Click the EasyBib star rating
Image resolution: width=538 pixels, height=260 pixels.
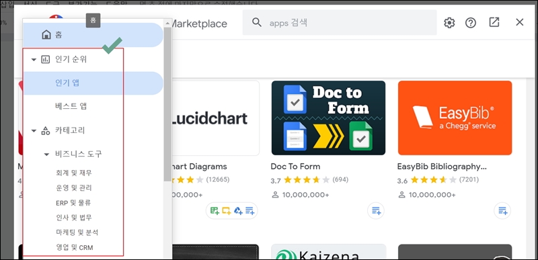434,180
